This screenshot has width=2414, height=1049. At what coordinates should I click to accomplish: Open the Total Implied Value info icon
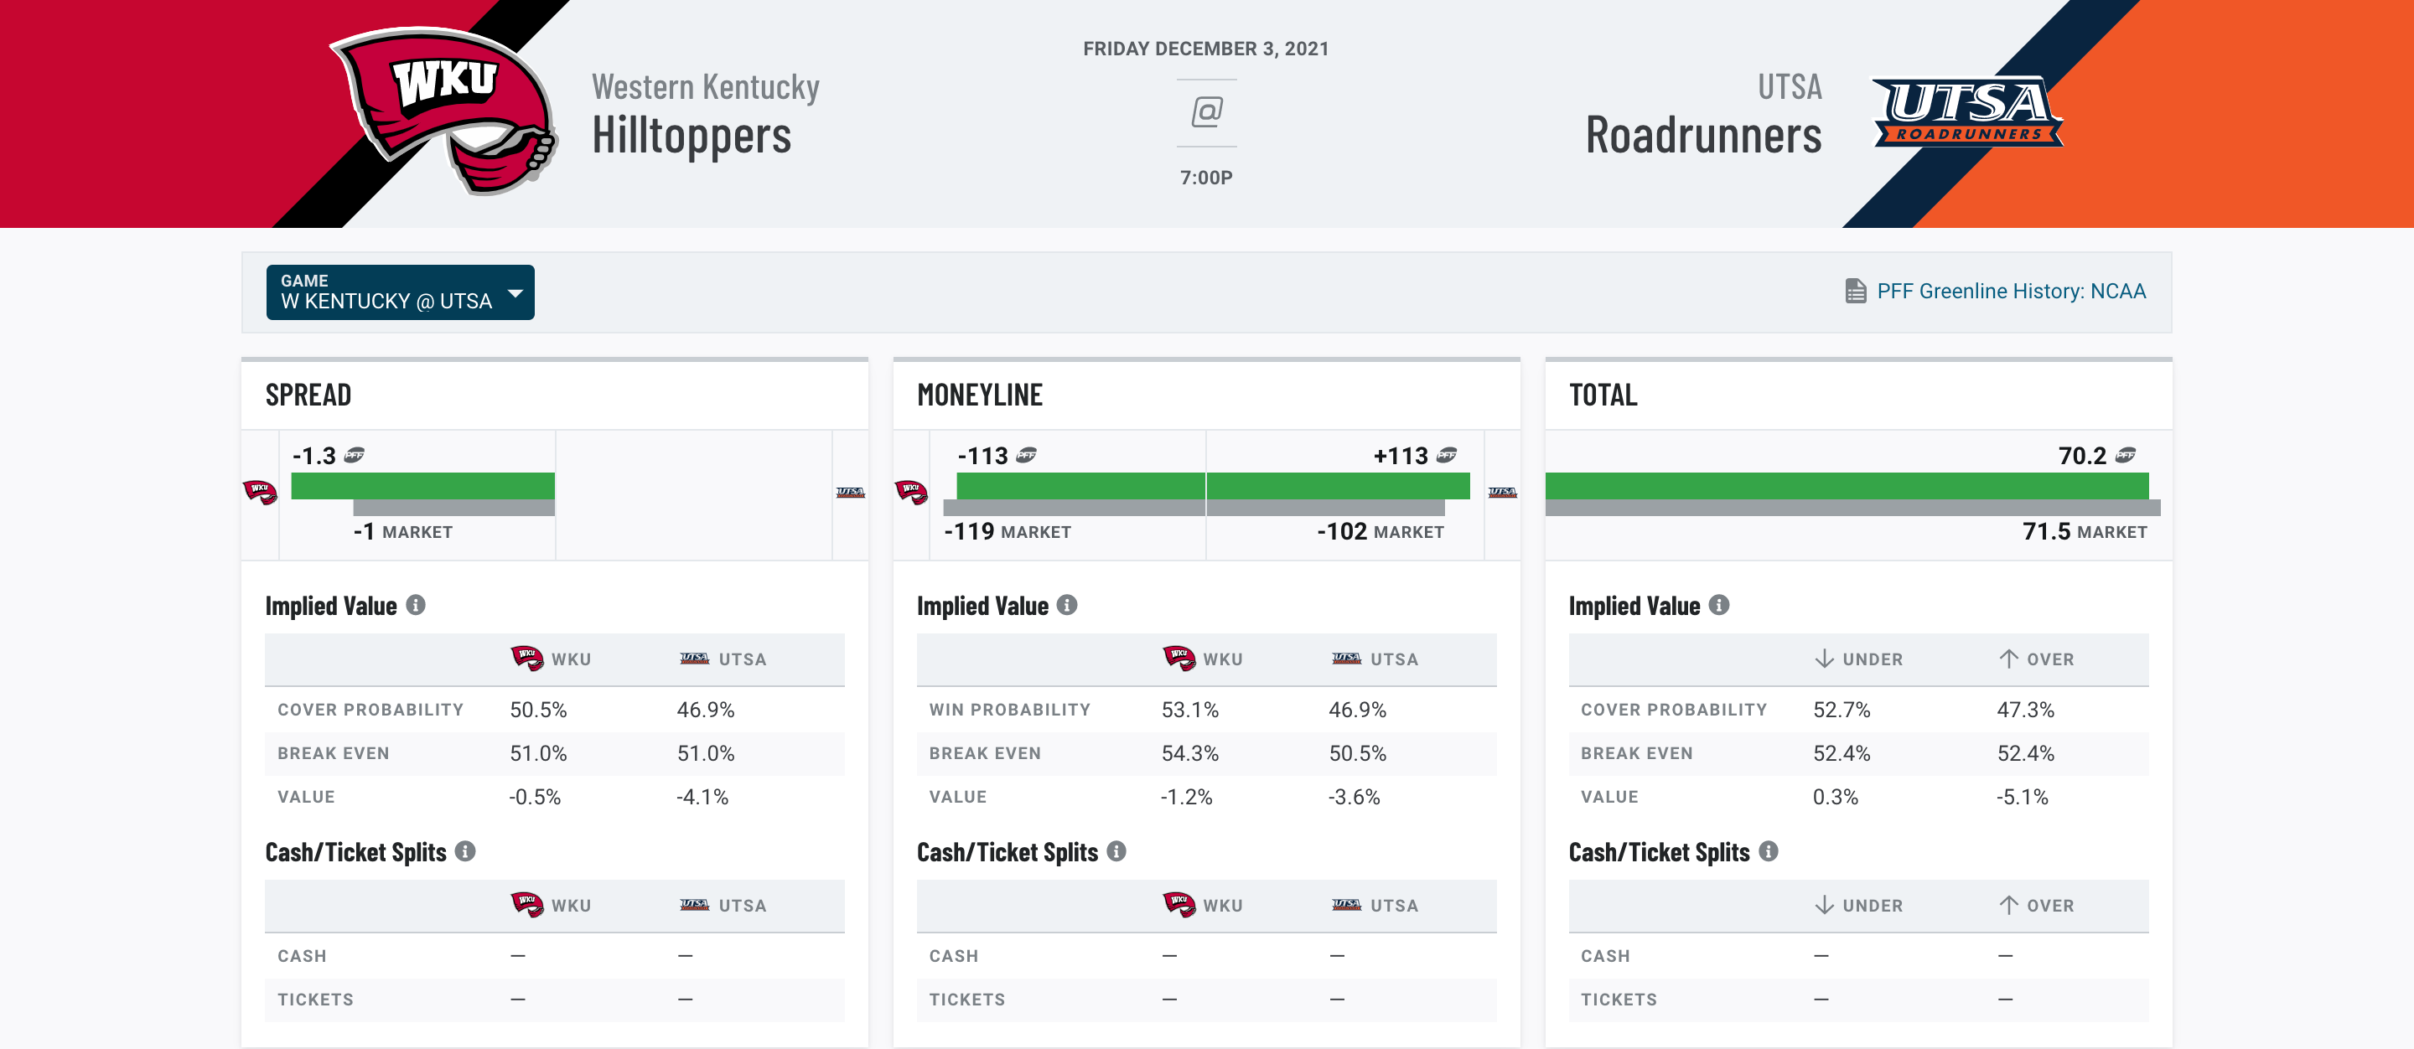(x=1718, y=605)
